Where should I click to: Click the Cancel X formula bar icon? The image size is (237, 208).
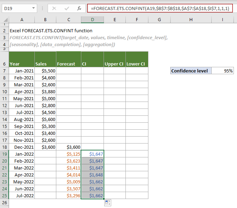tap(54, 8)
